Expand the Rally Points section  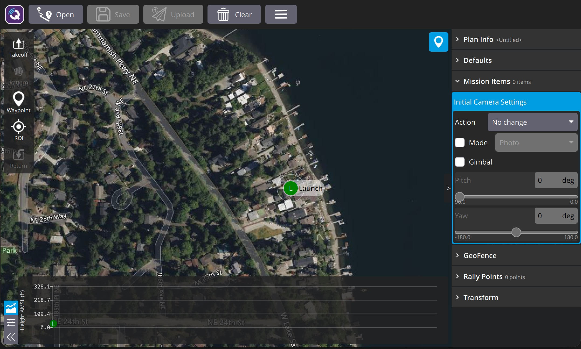pos(483,276)
